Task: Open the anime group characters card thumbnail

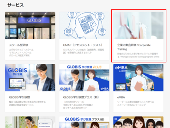Action: [138, 122]
